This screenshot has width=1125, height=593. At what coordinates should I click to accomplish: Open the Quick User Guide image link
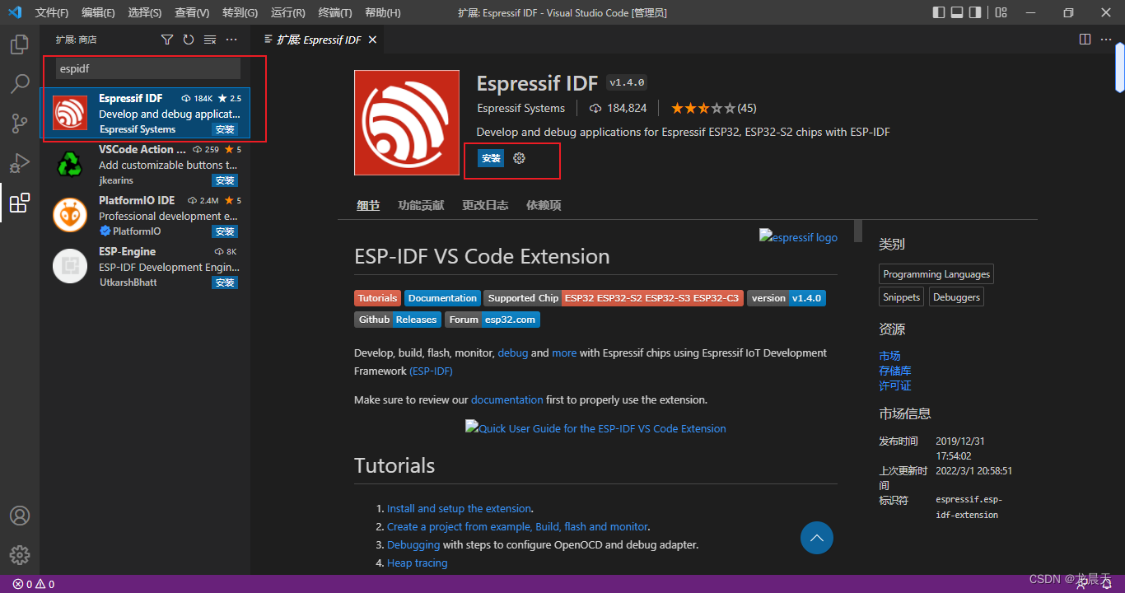595,428
